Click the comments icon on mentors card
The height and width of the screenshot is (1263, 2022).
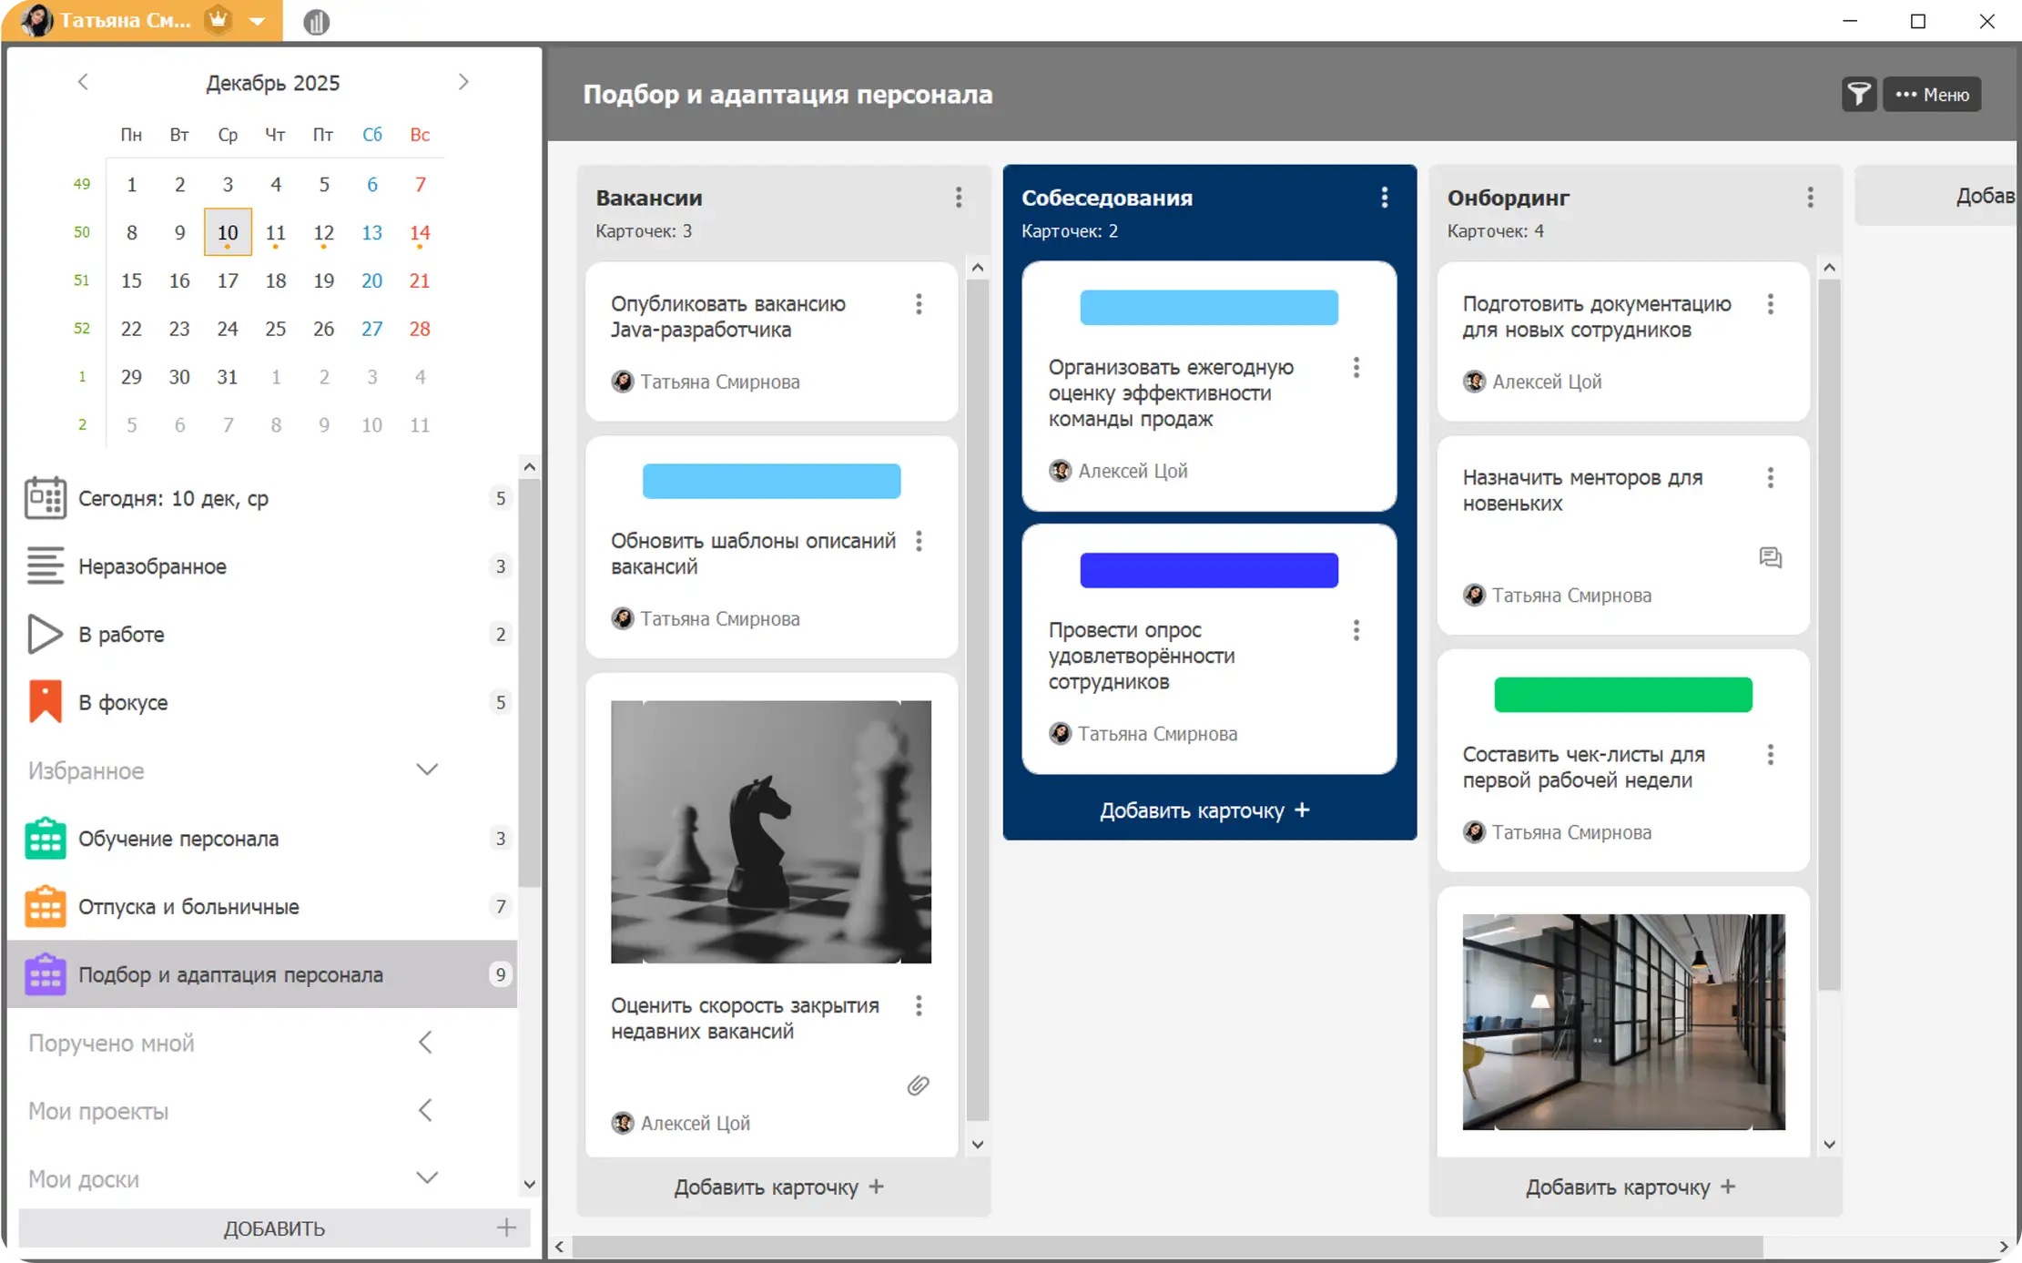click(x=1770, y=557)
